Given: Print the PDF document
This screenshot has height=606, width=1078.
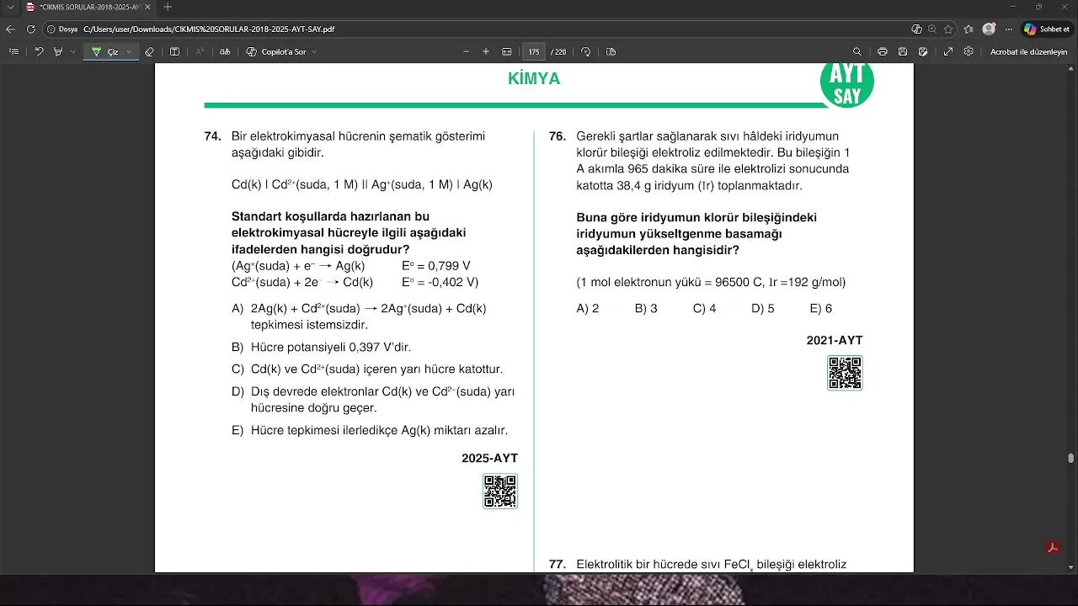Looking at the screenshot, I should click(882, 51).
